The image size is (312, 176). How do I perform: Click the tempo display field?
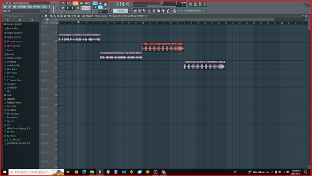click(86, 8)
